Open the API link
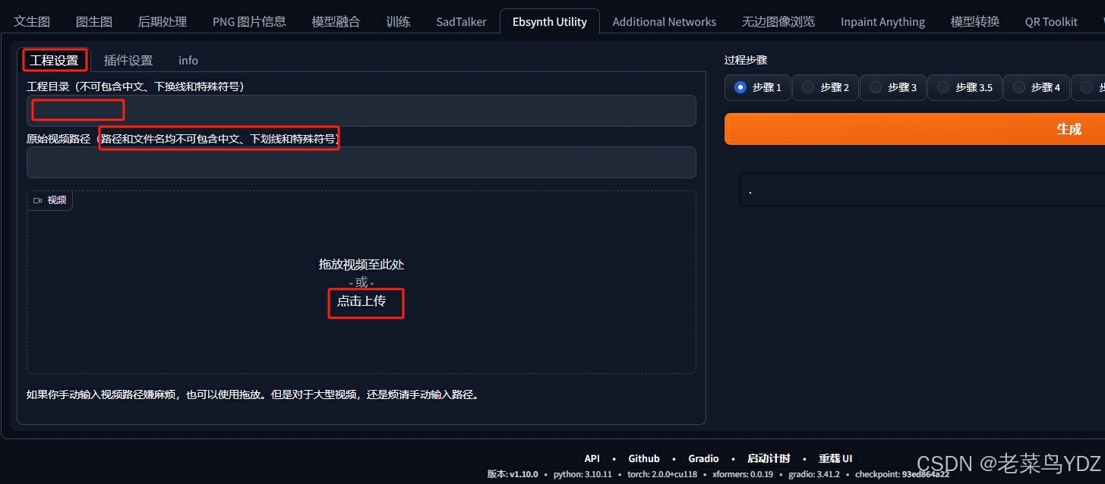 pos(592,458)
